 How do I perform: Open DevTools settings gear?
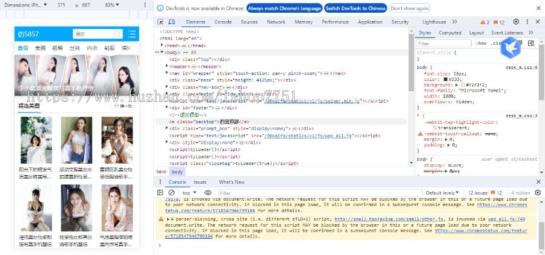pyautogui.click(x=516, y=22)
